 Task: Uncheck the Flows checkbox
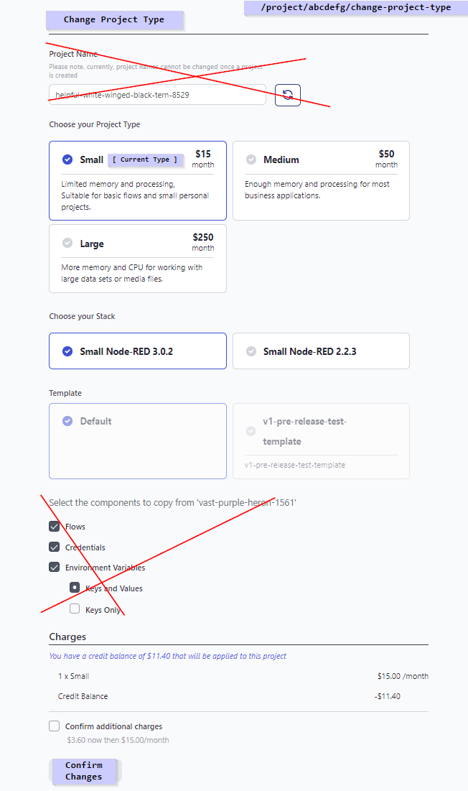54,526
